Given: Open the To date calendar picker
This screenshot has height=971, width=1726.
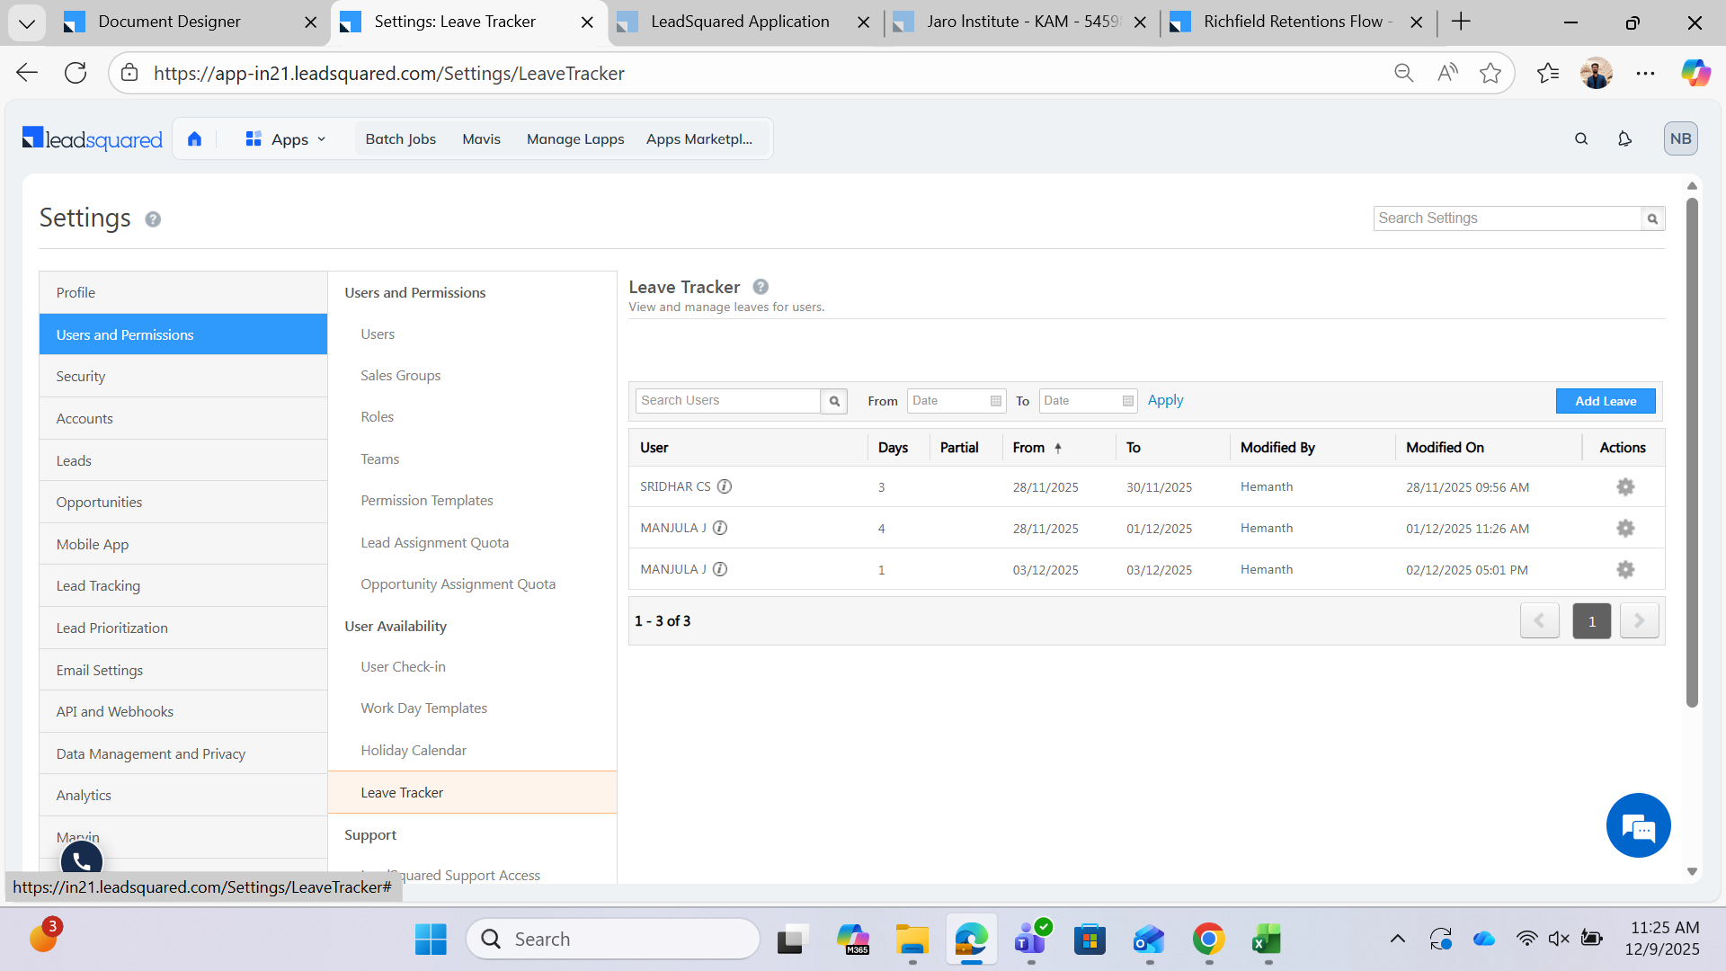Looking at the screenshot, I should 1127,401.
